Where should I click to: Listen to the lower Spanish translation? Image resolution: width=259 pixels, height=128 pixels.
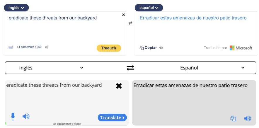(x=248, y=118)
